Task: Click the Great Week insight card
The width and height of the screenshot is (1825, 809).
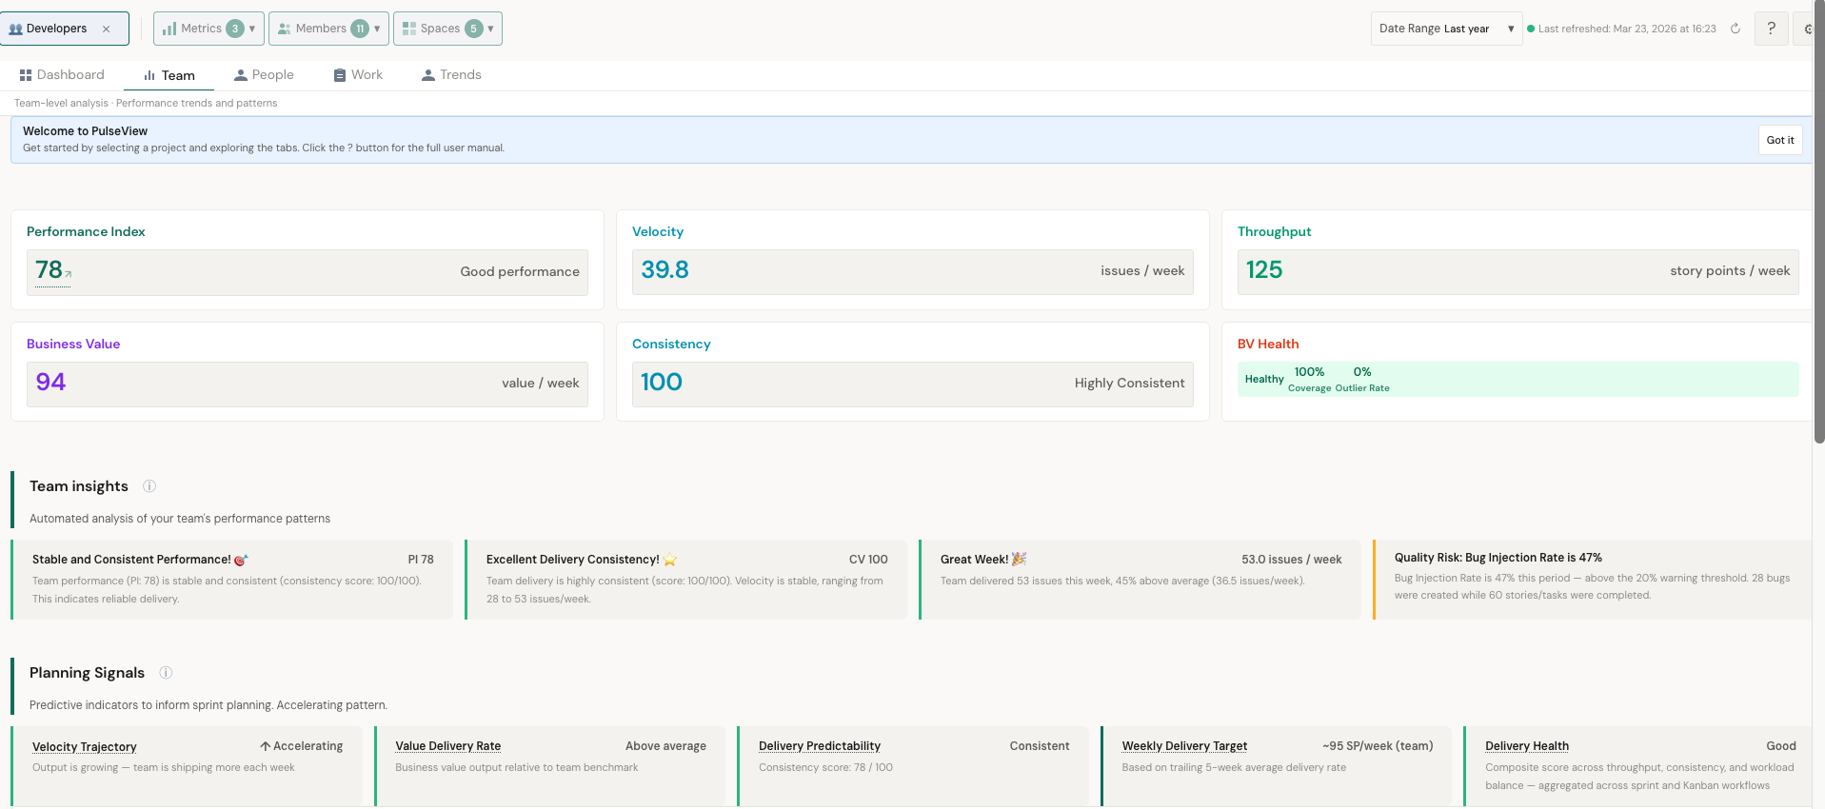Action: click(1141, 580)
